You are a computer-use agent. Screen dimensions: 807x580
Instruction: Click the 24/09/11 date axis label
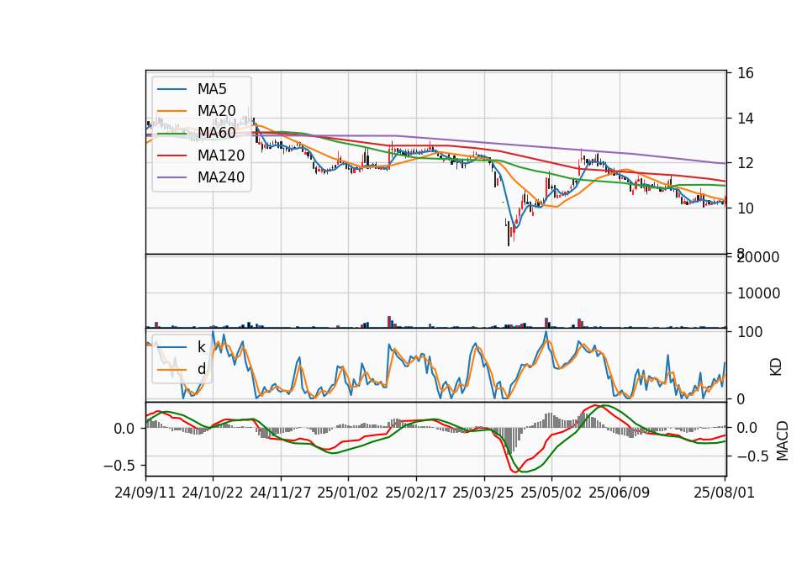(x=145, y=493)
